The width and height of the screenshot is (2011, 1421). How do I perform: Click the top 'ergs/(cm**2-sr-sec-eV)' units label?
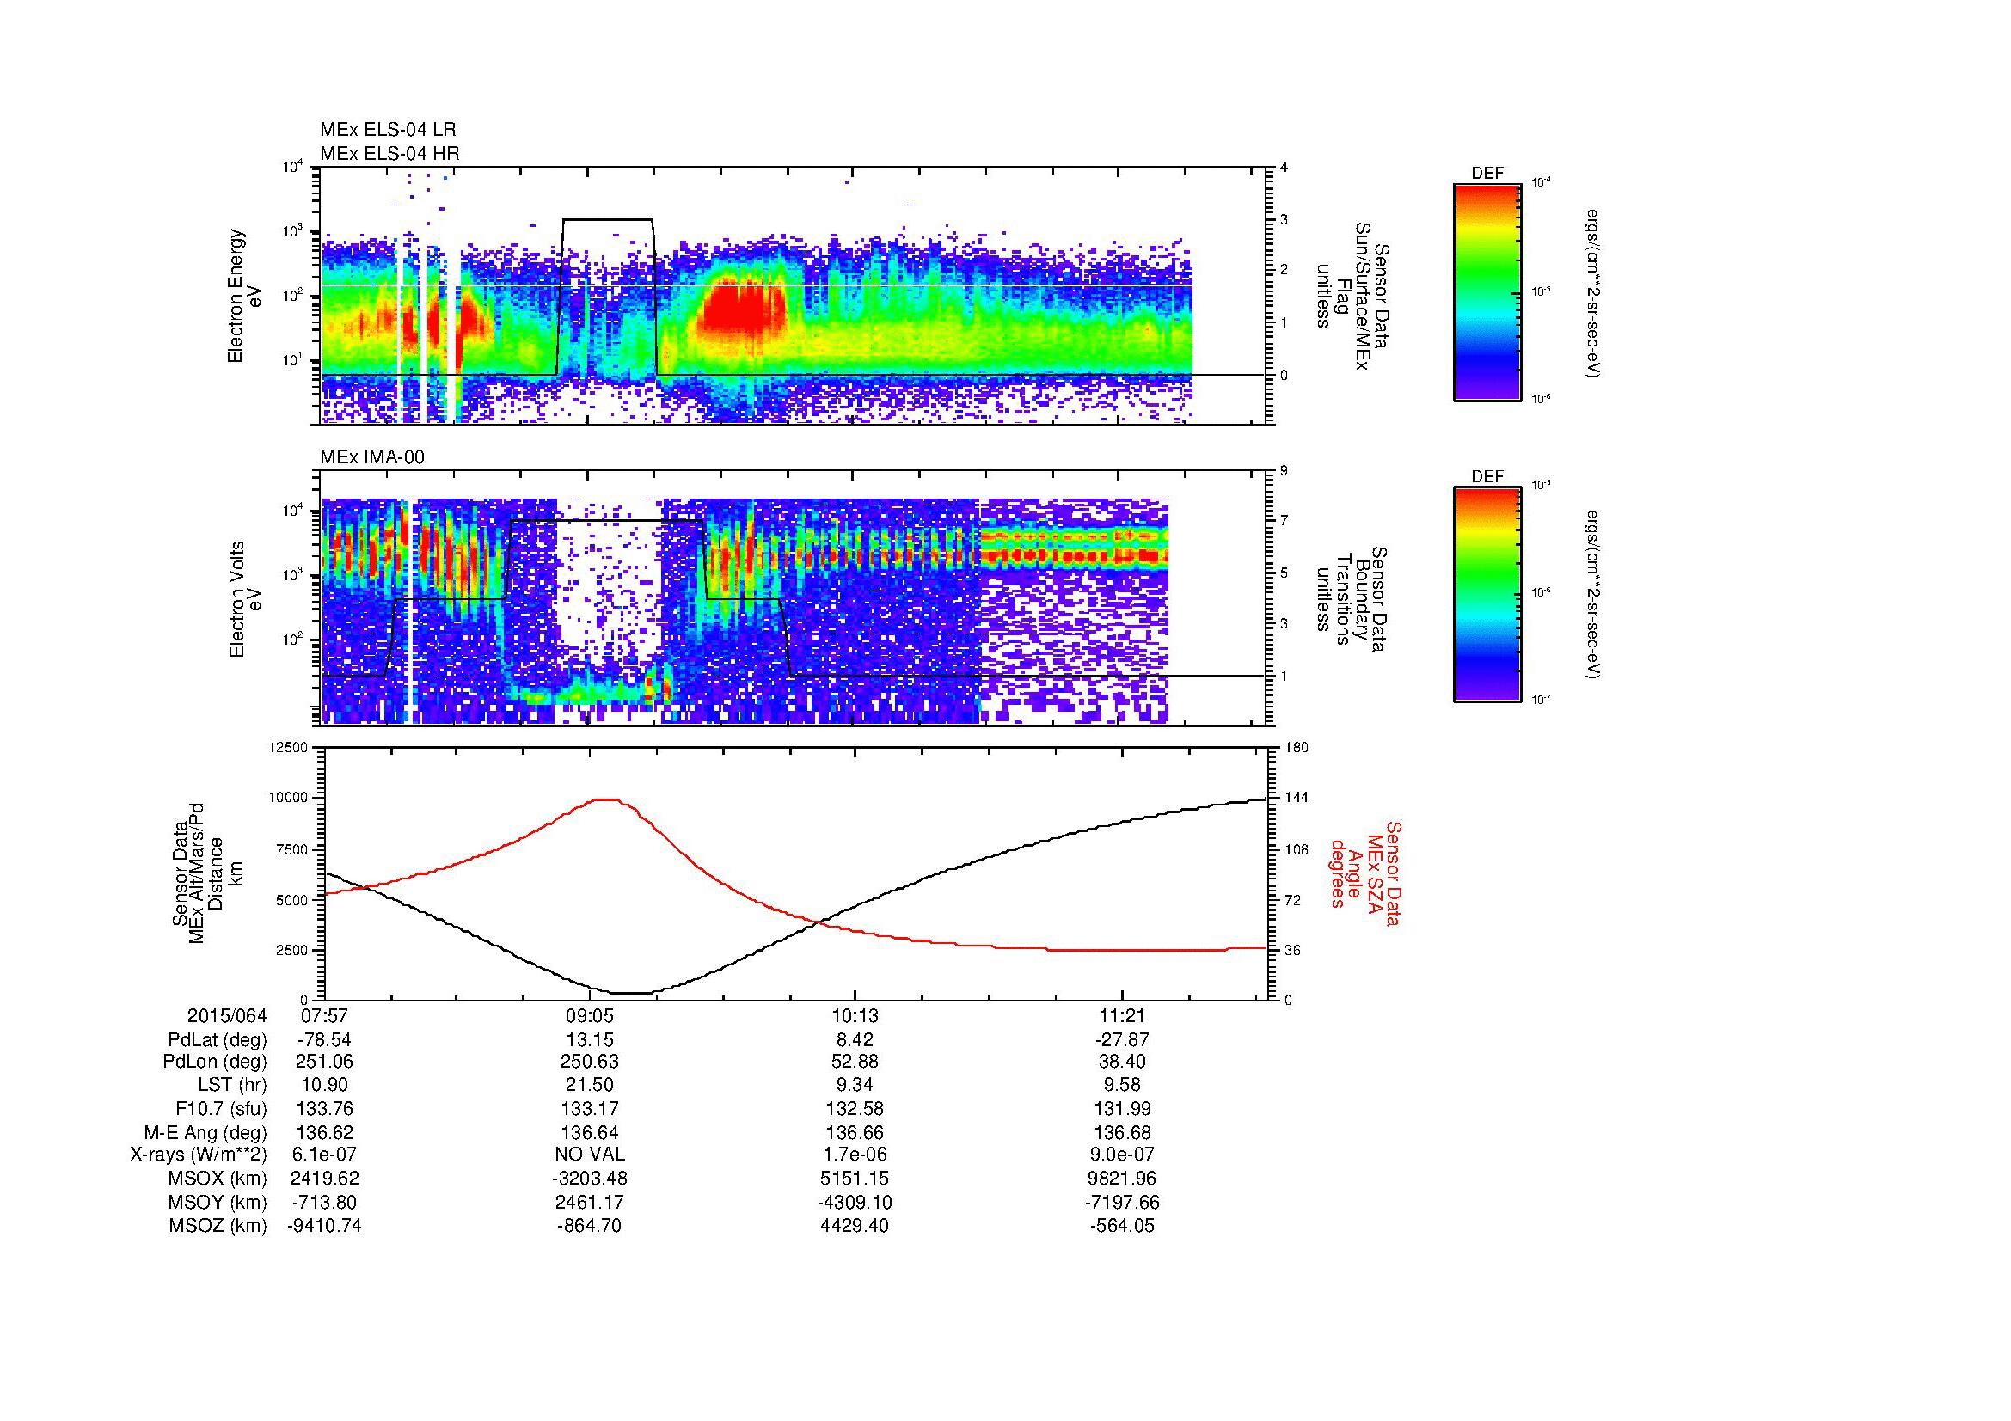1593,293
